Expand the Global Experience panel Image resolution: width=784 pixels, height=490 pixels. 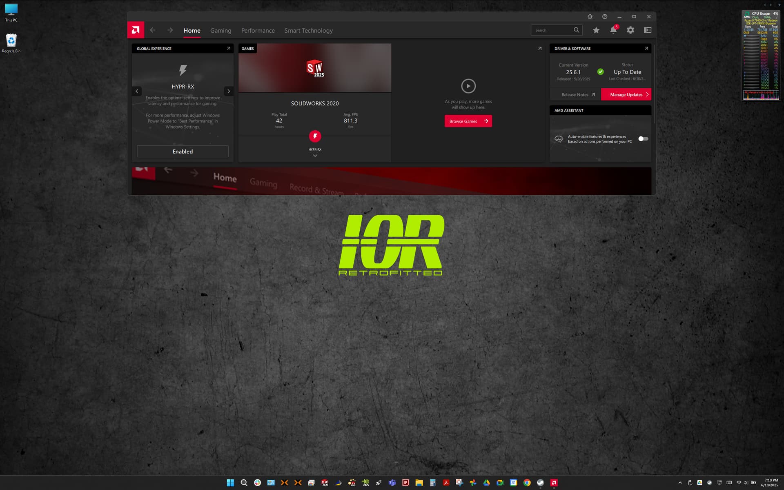(x=229, y=49)
